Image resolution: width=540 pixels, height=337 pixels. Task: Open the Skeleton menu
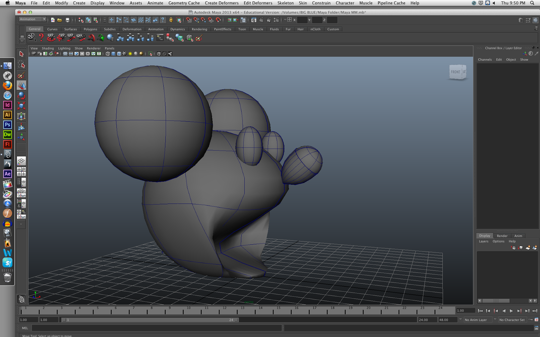pos(286,3)
